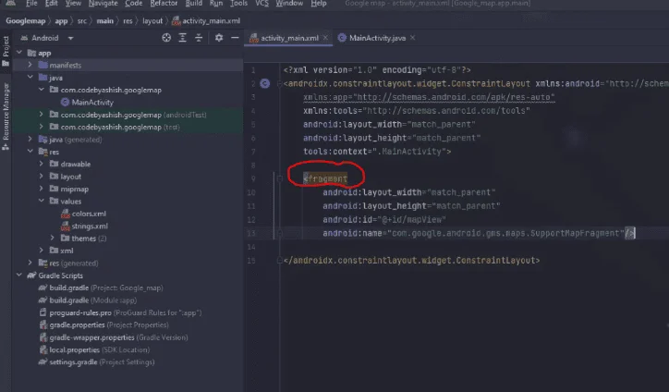The height and width of the screenshot is (392, 669).
Task: Collapse the Gradle Scripts node
Action: (19, 276)
